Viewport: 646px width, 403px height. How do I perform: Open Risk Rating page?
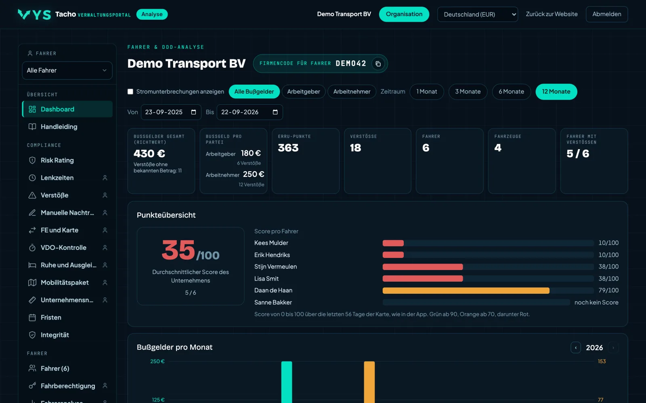pos(67,160)
